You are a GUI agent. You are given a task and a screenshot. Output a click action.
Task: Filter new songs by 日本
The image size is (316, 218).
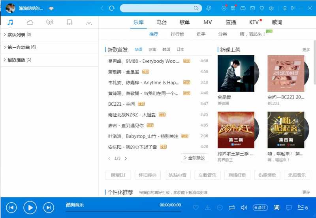point(180,49)
